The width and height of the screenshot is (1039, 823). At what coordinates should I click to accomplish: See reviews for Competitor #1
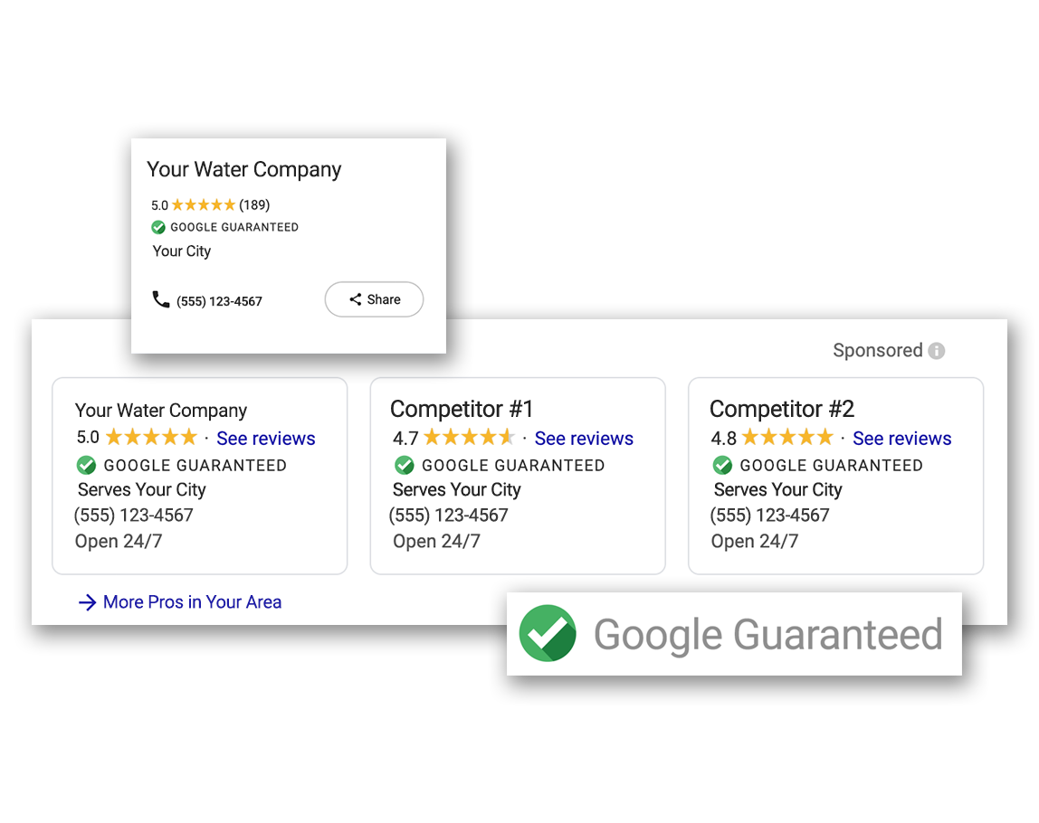click(x=584, y=438)
